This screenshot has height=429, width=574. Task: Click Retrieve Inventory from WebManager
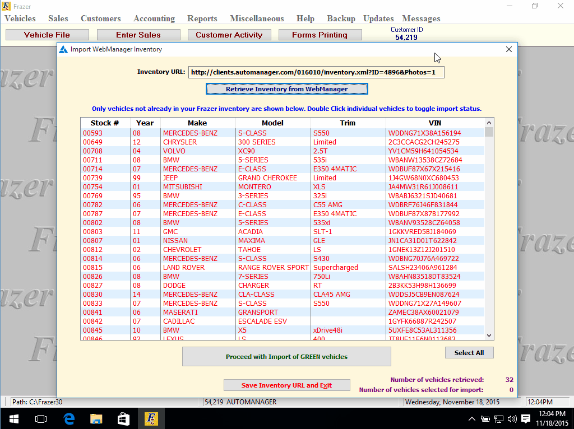click(286, 89)
